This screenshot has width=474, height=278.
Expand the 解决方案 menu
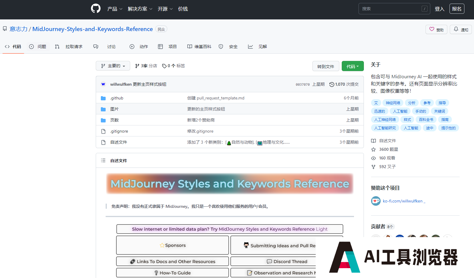point(140,9)
